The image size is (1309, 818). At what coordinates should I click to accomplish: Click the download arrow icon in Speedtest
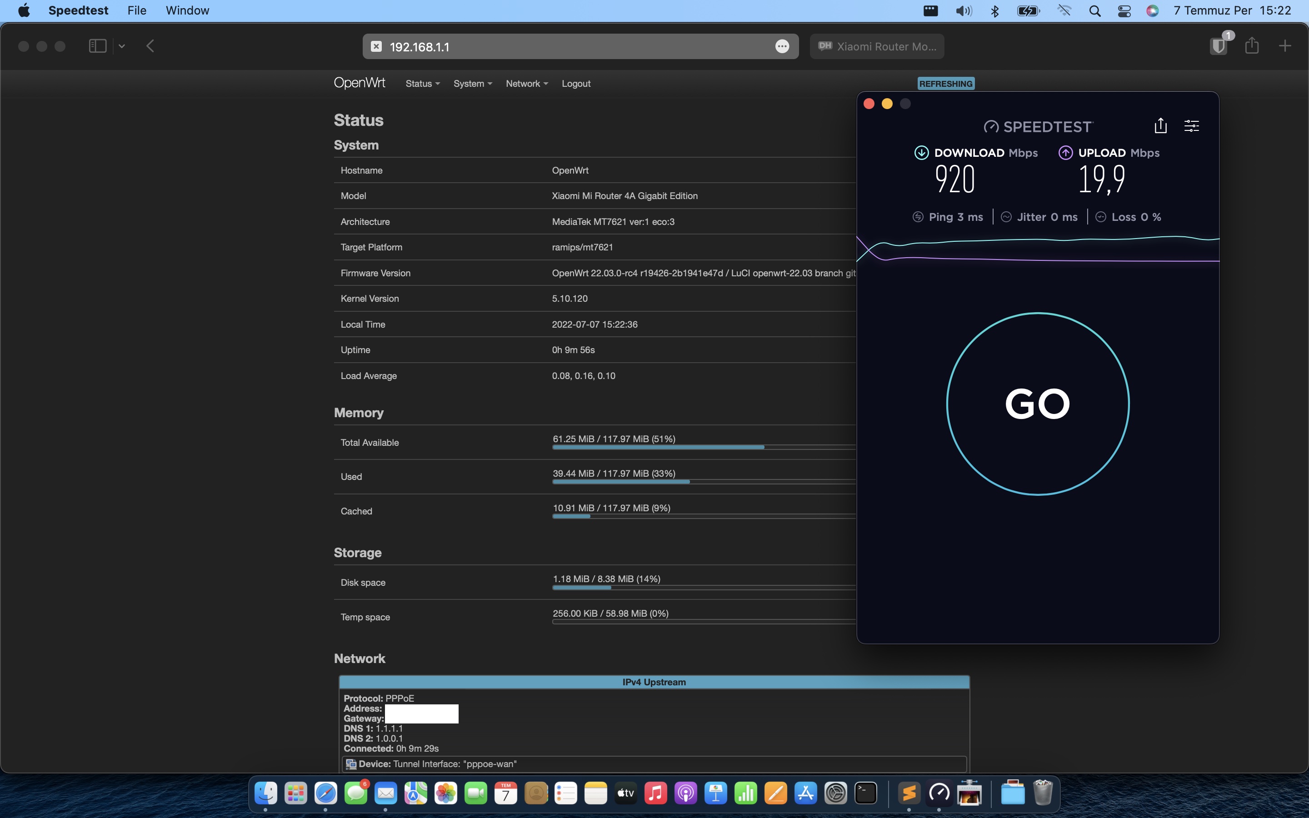coord(921,153)
